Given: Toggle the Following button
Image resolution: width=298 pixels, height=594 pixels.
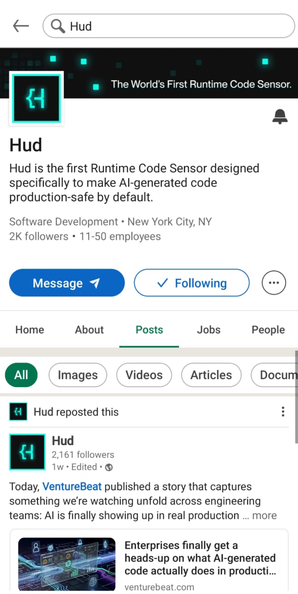Looking at the screenshot, I should click(x=192, y=283).
